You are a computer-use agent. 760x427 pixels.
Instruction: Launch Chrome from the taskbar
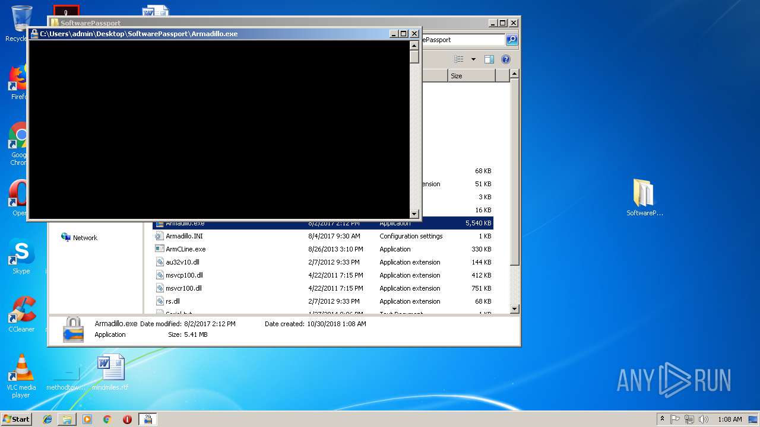107,419
